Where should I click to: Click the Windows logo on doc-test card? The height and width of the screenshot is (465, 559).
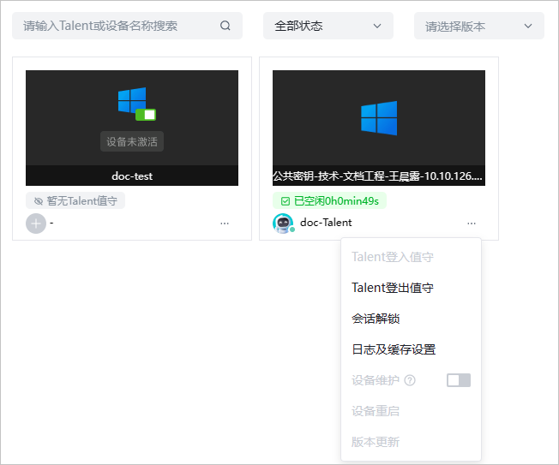coord(132,100)
